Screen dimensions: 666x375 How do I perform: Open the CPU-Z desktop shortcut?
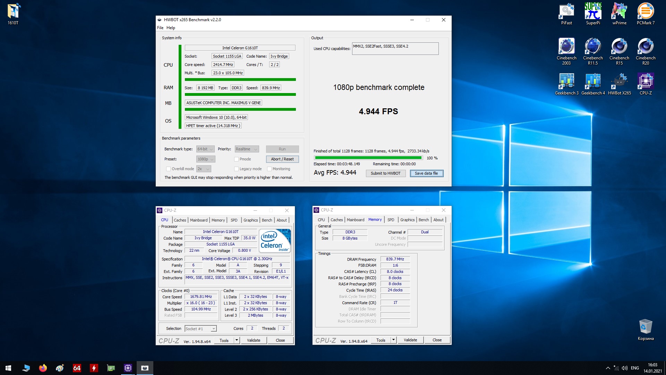pos(646,84)
